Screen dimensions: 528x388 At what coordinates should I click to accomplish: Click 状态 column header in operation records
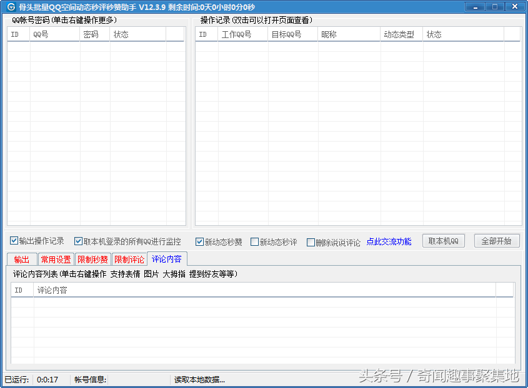tap(464, 34)
